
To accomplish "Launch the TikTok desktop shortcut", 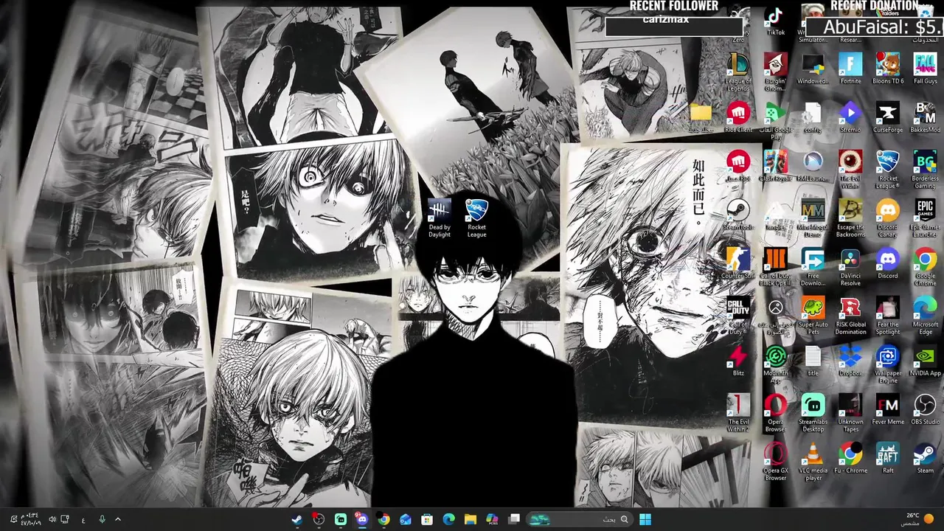I will [776, 22].
